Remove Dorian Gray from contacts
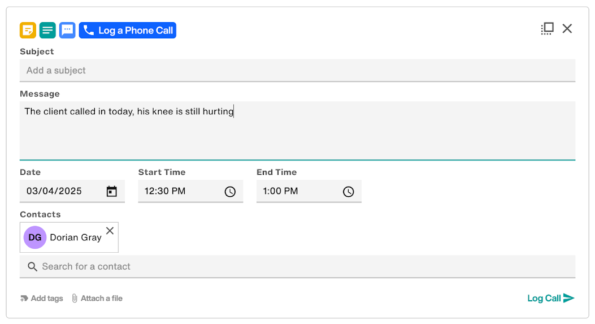The width and height of the screenshot is (595, 324). click(110, 231)
